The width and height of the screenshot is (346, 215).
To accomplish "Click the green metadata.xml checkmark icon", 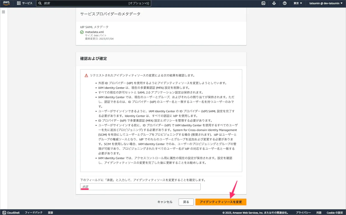I will click(x=82, y=32).
